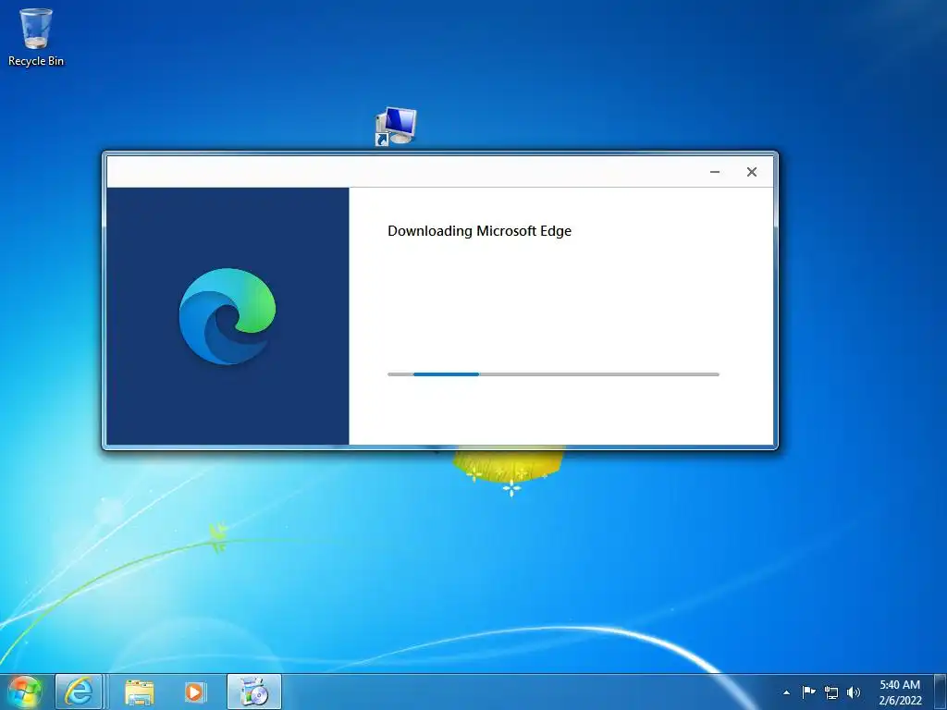Click the Microsoft Edge logo in installer
Viewport: 947px width, 710px height.
click(x=228, y=316)
